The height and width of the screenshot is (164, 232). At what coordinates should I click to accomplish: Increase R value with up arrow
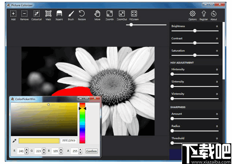pos(27,150)
